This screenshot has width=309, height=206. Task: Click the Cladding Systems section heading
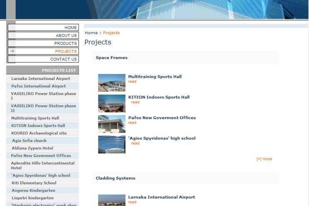click(115, 178)
